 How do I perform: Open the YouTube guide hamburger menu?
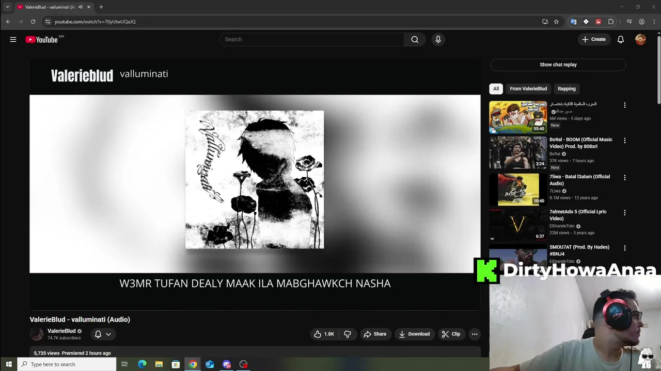(13, 39)
